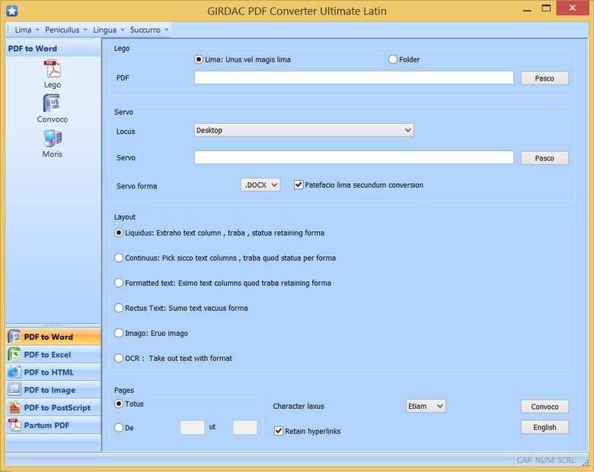
Task: Click the PDF to Word icon in the bottom navigation list
Action: pyautogui.click(x=14, y=337)
